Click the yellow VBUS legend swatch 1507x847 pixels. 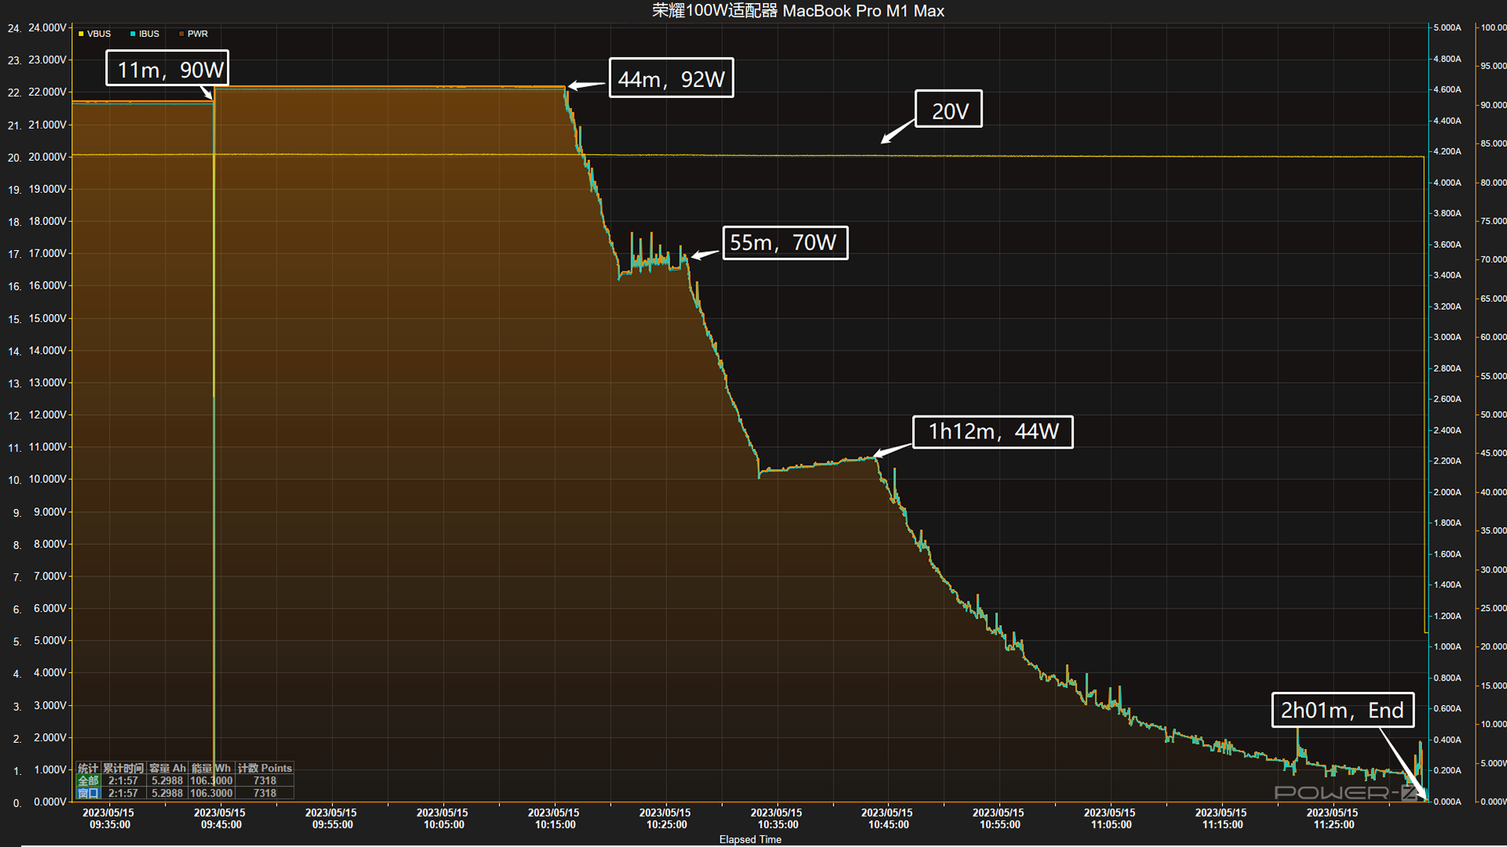(x=81, y=34)
